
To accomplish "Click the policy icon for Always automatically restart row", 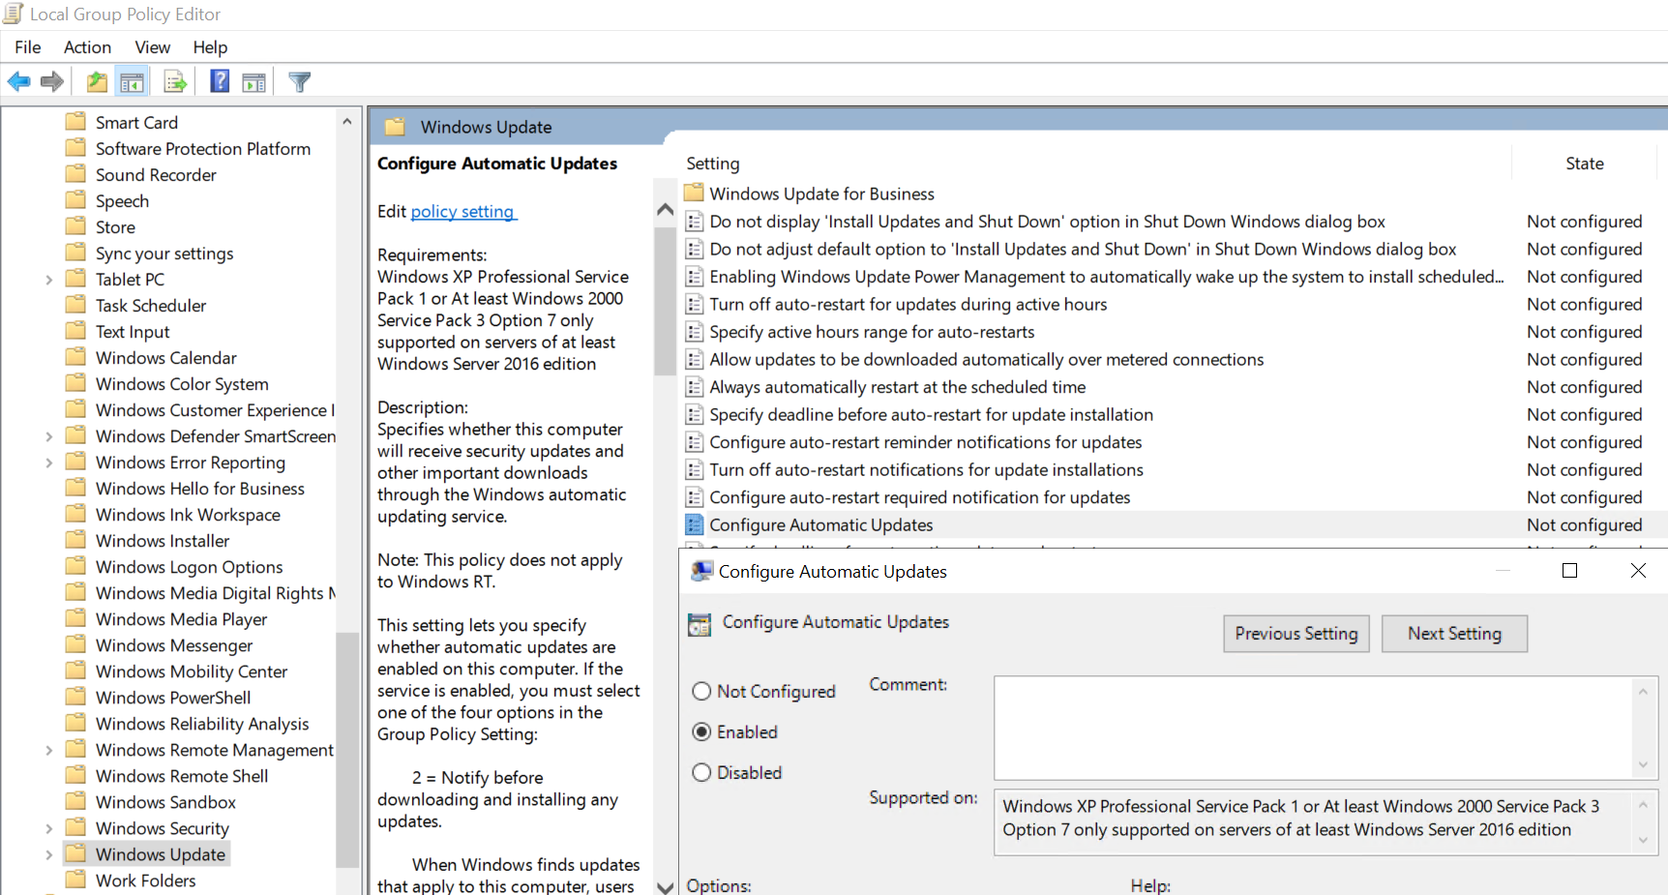I will [x=694, y=387].
